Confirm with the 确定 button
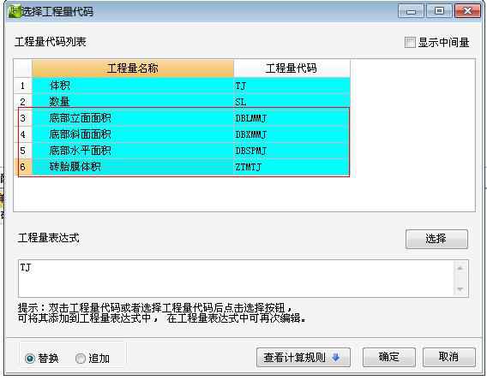Viewport: 487px width, 380px height. pyautogui.click(x=389, y=357)
